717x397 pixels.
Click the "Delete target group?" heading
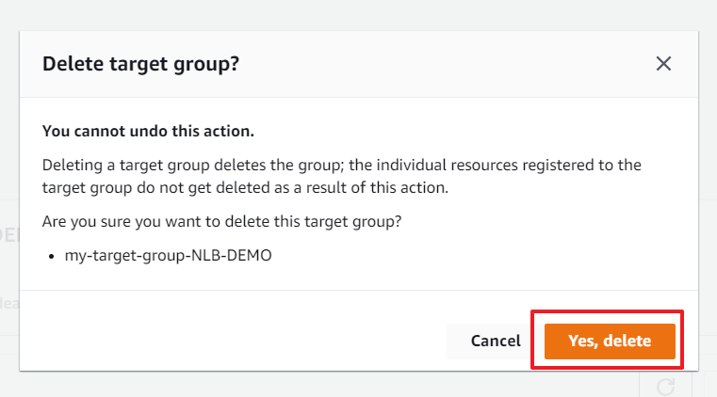tap(140, 64)
